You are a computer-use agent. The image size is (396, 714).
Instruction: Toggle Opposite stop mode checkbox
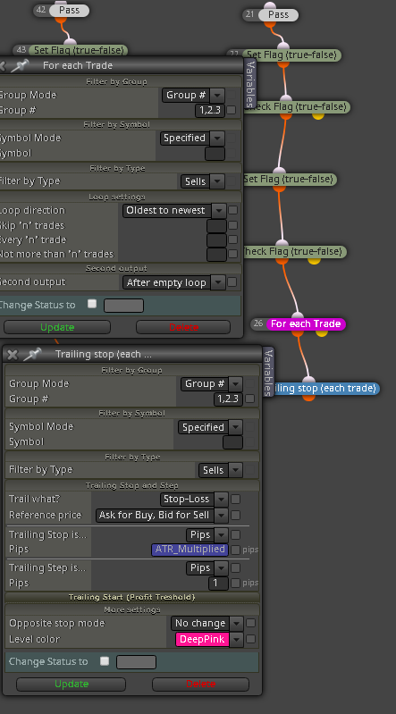click(250, 623)
